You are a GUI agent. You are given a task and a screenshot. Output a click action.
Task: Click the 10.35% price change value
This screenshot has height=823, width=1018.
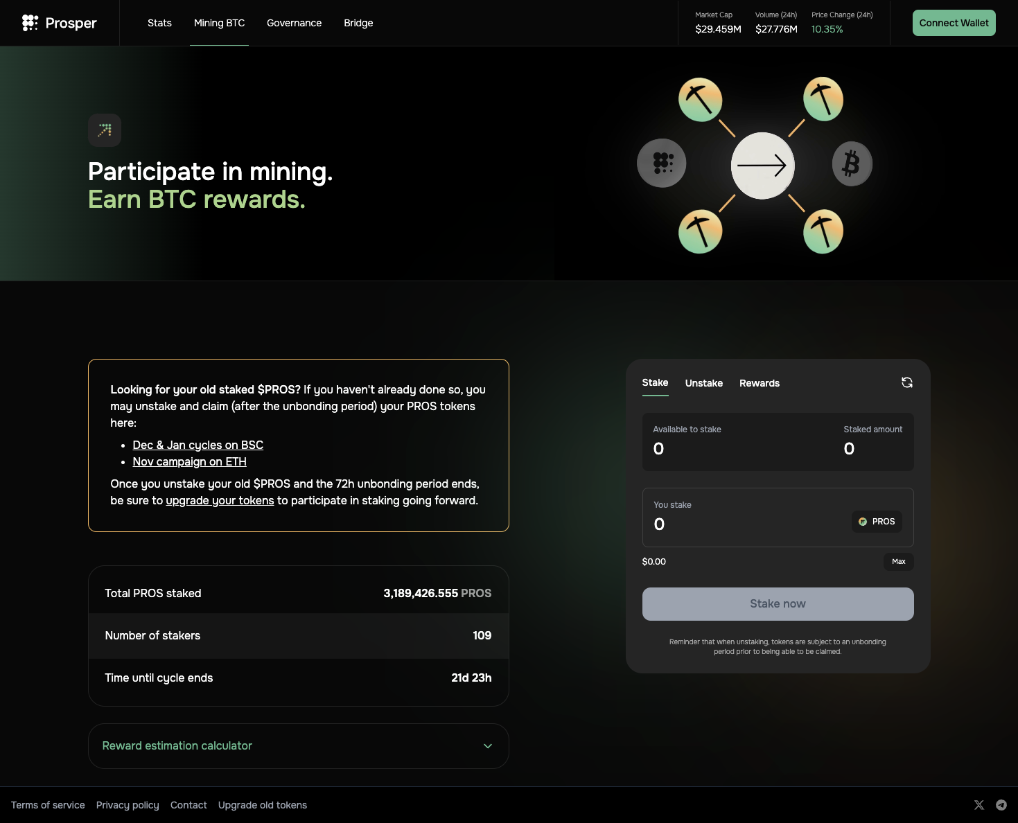[x=827, y=29]
